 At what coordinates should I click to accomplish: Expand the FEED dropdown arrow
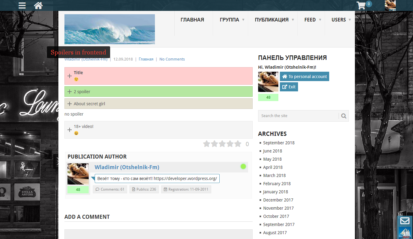point(320,20)
